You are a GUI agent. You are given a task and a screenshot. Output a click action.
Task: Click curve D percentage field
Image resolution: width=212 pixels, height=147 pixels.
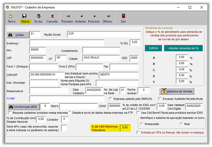point(182,75)
